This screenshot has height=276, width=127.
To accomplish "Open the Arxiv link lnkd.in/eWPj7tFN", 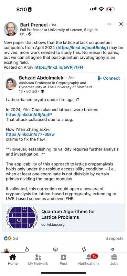I will point(59,67).
